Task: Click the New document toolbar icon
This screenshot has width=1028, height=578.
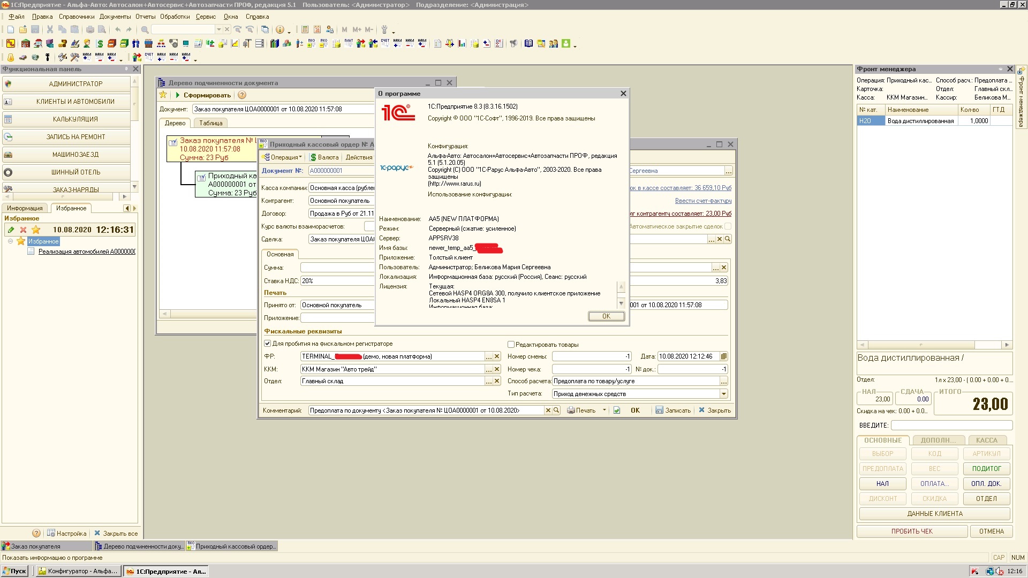Action: coord(11,29)
